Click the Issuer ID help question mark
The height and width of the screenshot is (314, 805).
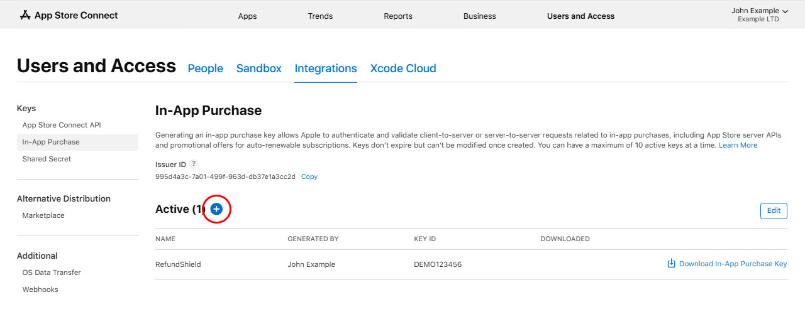193,164
